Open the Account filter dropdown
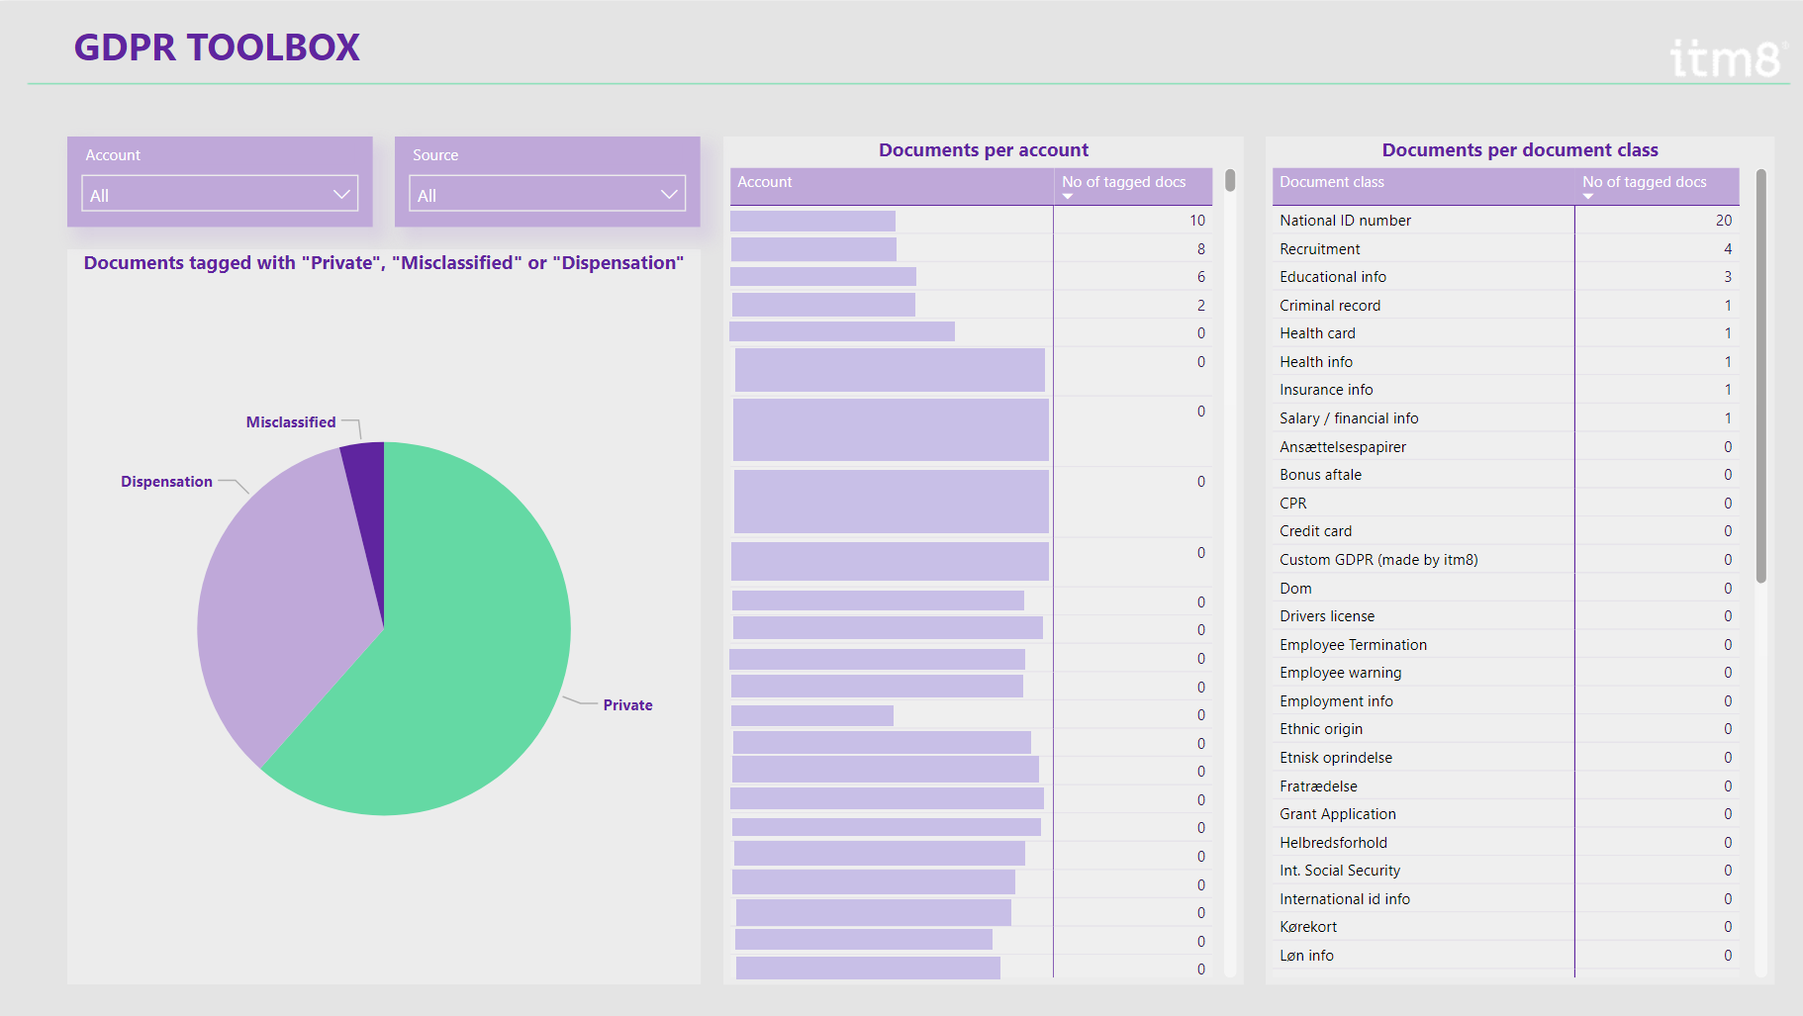1803x1016 pixels. tap(220, 194)
